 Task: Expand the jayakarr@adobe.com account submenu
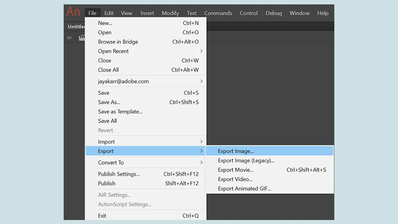[x=146, y=82]
